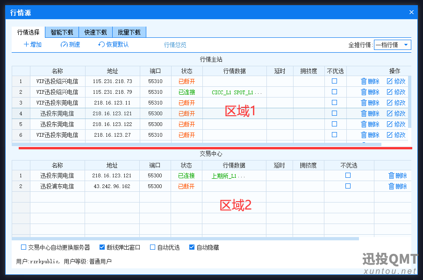Delete the server at 218.16.123.122
The image size is (423, 280).
370,125
